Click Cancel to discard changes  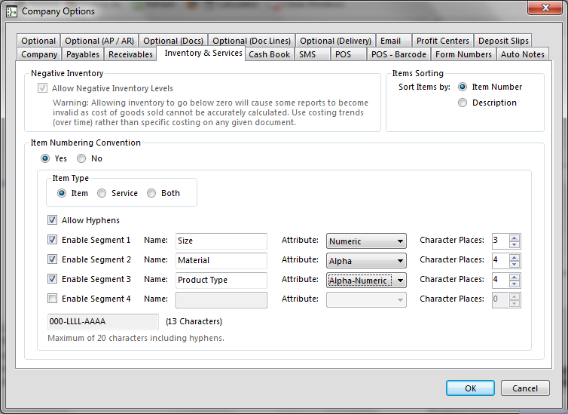[x=524, y=388]
